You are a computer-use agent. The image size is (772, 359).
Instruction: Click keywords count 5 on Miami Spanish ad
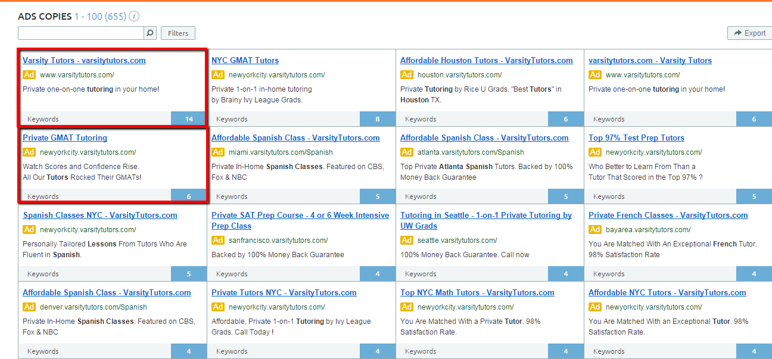pos(378,196)
